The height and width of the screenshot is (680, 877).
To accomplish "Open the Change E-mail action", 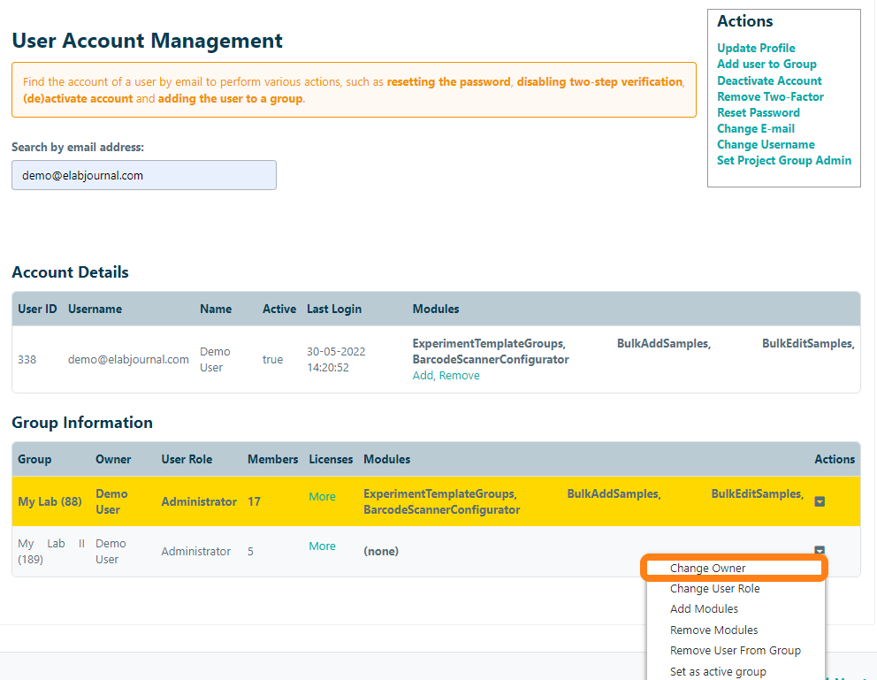I will [x=755, y=128].
